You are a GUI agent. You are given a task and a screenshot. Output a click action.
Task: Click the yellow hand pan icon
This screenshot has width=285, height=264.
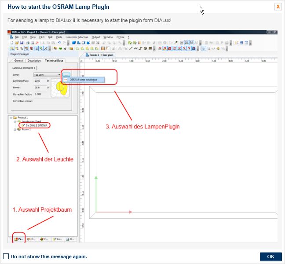click(218, 48)
